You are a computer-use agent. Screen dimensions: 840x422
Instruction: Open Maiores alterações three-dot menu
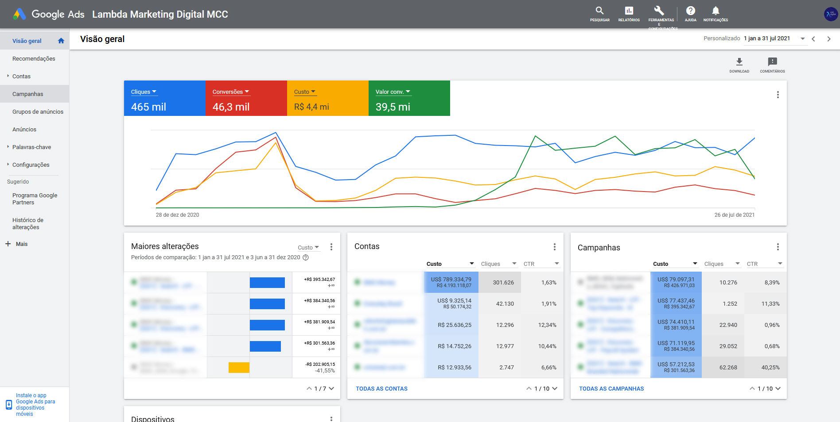pyautogui.click(x=331, y=247)
